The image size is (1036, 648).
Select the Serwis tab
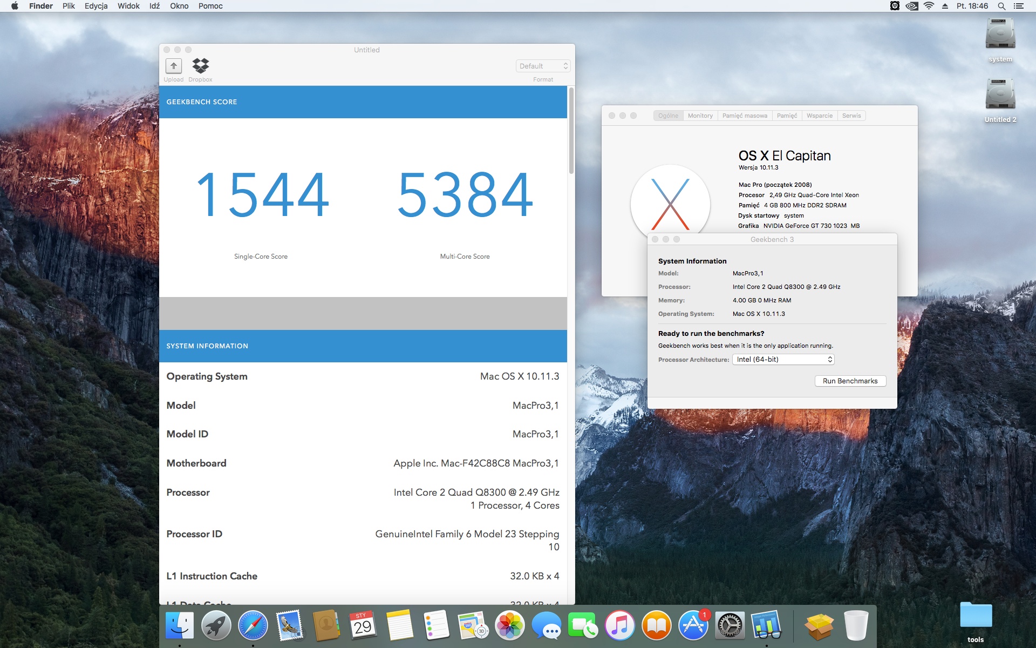pos(851,116)
